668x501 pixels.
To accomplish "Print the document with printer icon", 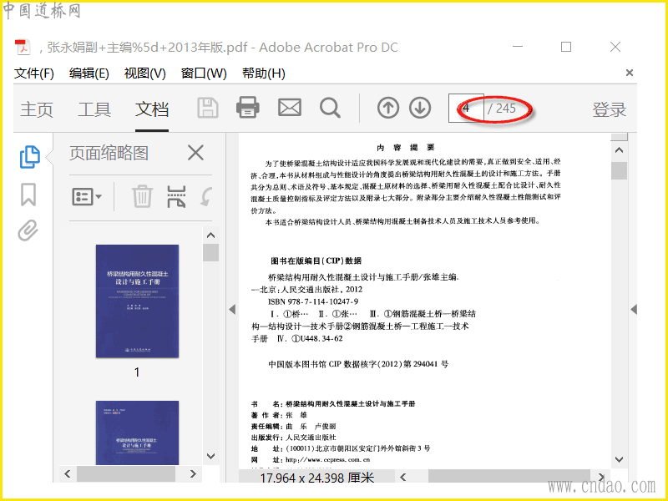I will click(x=248, y=108).
